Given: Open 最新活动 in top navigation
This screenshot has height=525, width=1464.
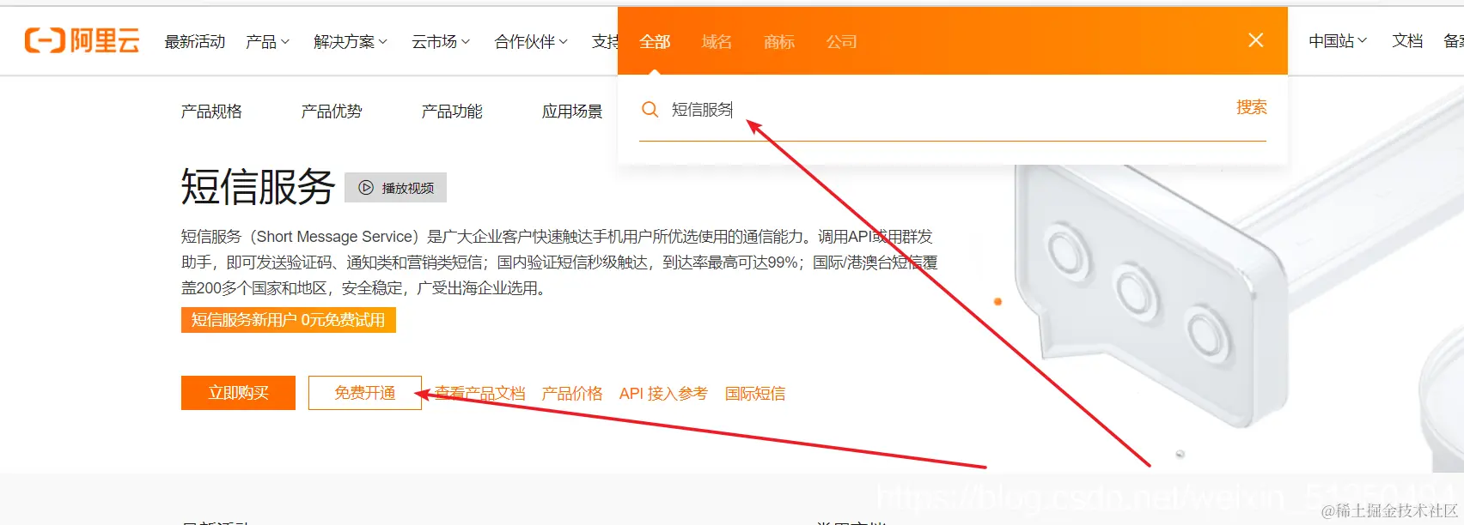Looking at the screenshot, I should (195, 41).
